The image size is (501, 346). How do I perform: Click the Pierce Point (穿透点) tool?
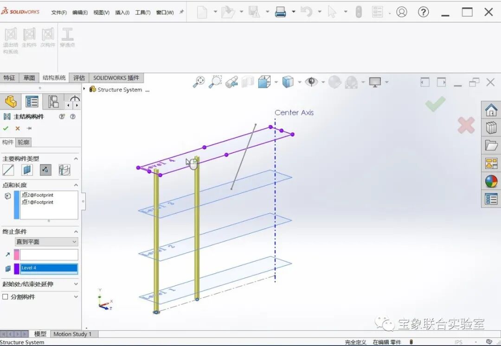[x=67, y=38]
